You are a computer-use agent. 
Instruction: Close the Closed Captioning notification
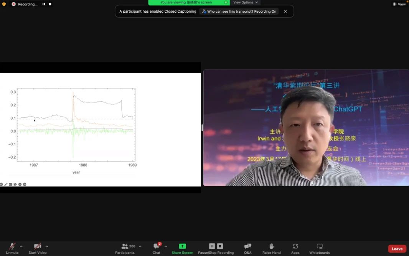click(285, 11)
